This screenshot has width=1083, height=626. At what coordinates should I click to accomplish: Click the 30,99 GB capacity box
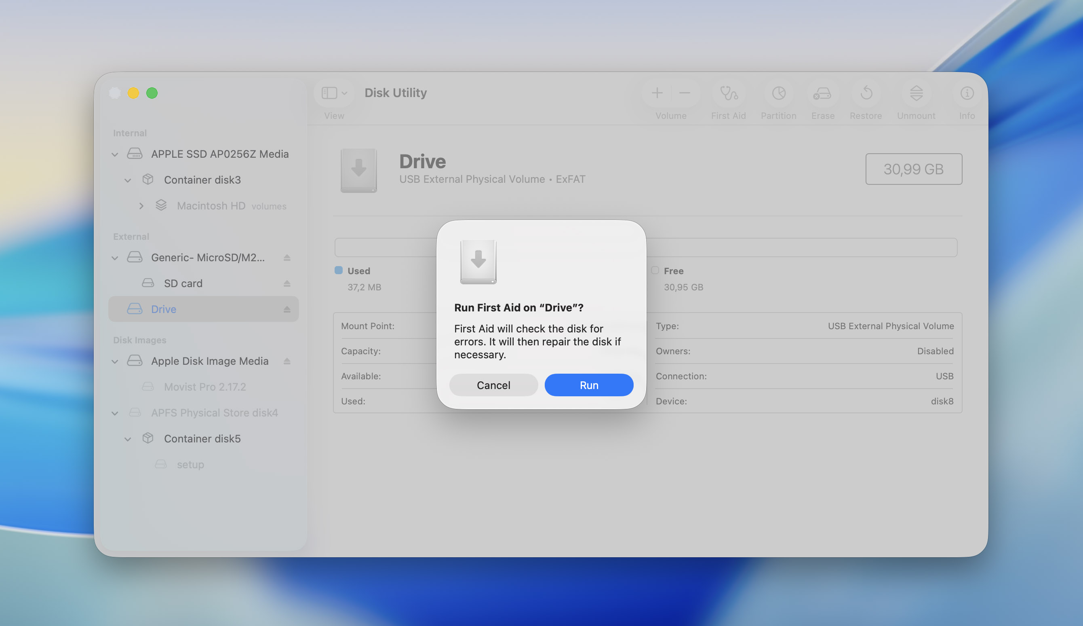(914, 169)
